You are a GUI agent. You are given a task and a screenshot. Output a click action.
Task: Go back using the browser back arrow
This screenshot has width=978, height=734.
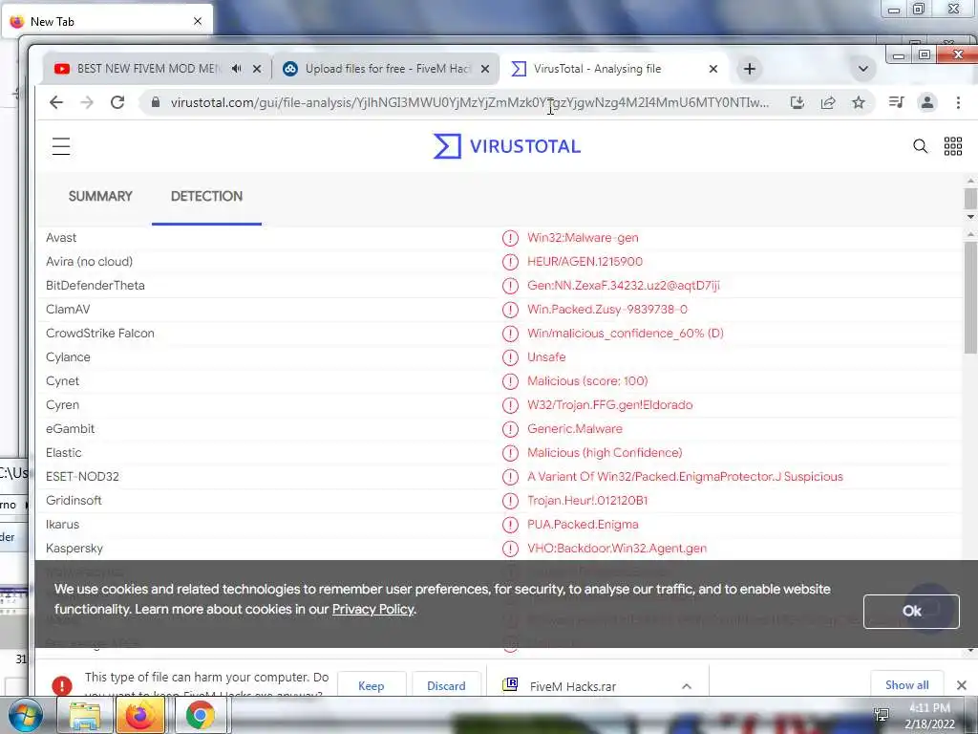click(56, 102)
